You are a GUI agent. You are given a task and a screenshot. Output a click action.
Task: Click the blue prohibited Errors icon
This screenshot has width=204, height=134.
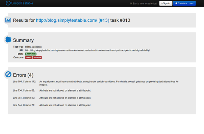(8, 74)
